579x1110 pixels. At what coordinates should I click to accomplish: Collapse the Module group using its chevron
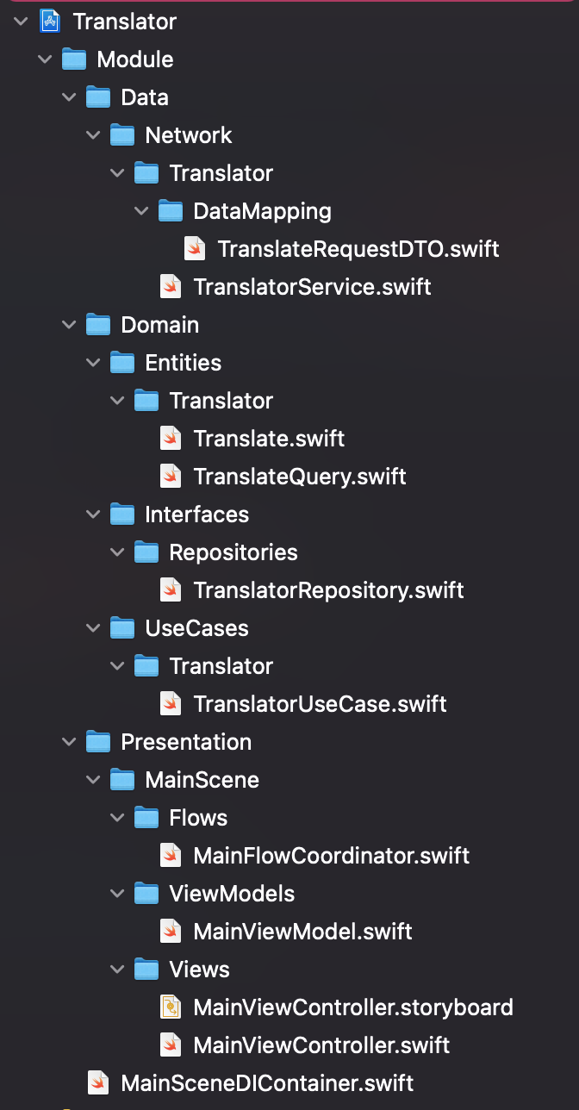tap(44, 59)
